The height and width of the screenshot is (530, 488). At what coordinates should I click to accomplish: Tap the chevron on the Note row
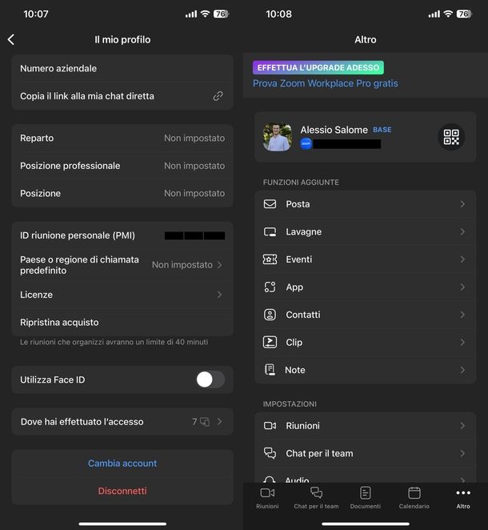pos(462,370)
